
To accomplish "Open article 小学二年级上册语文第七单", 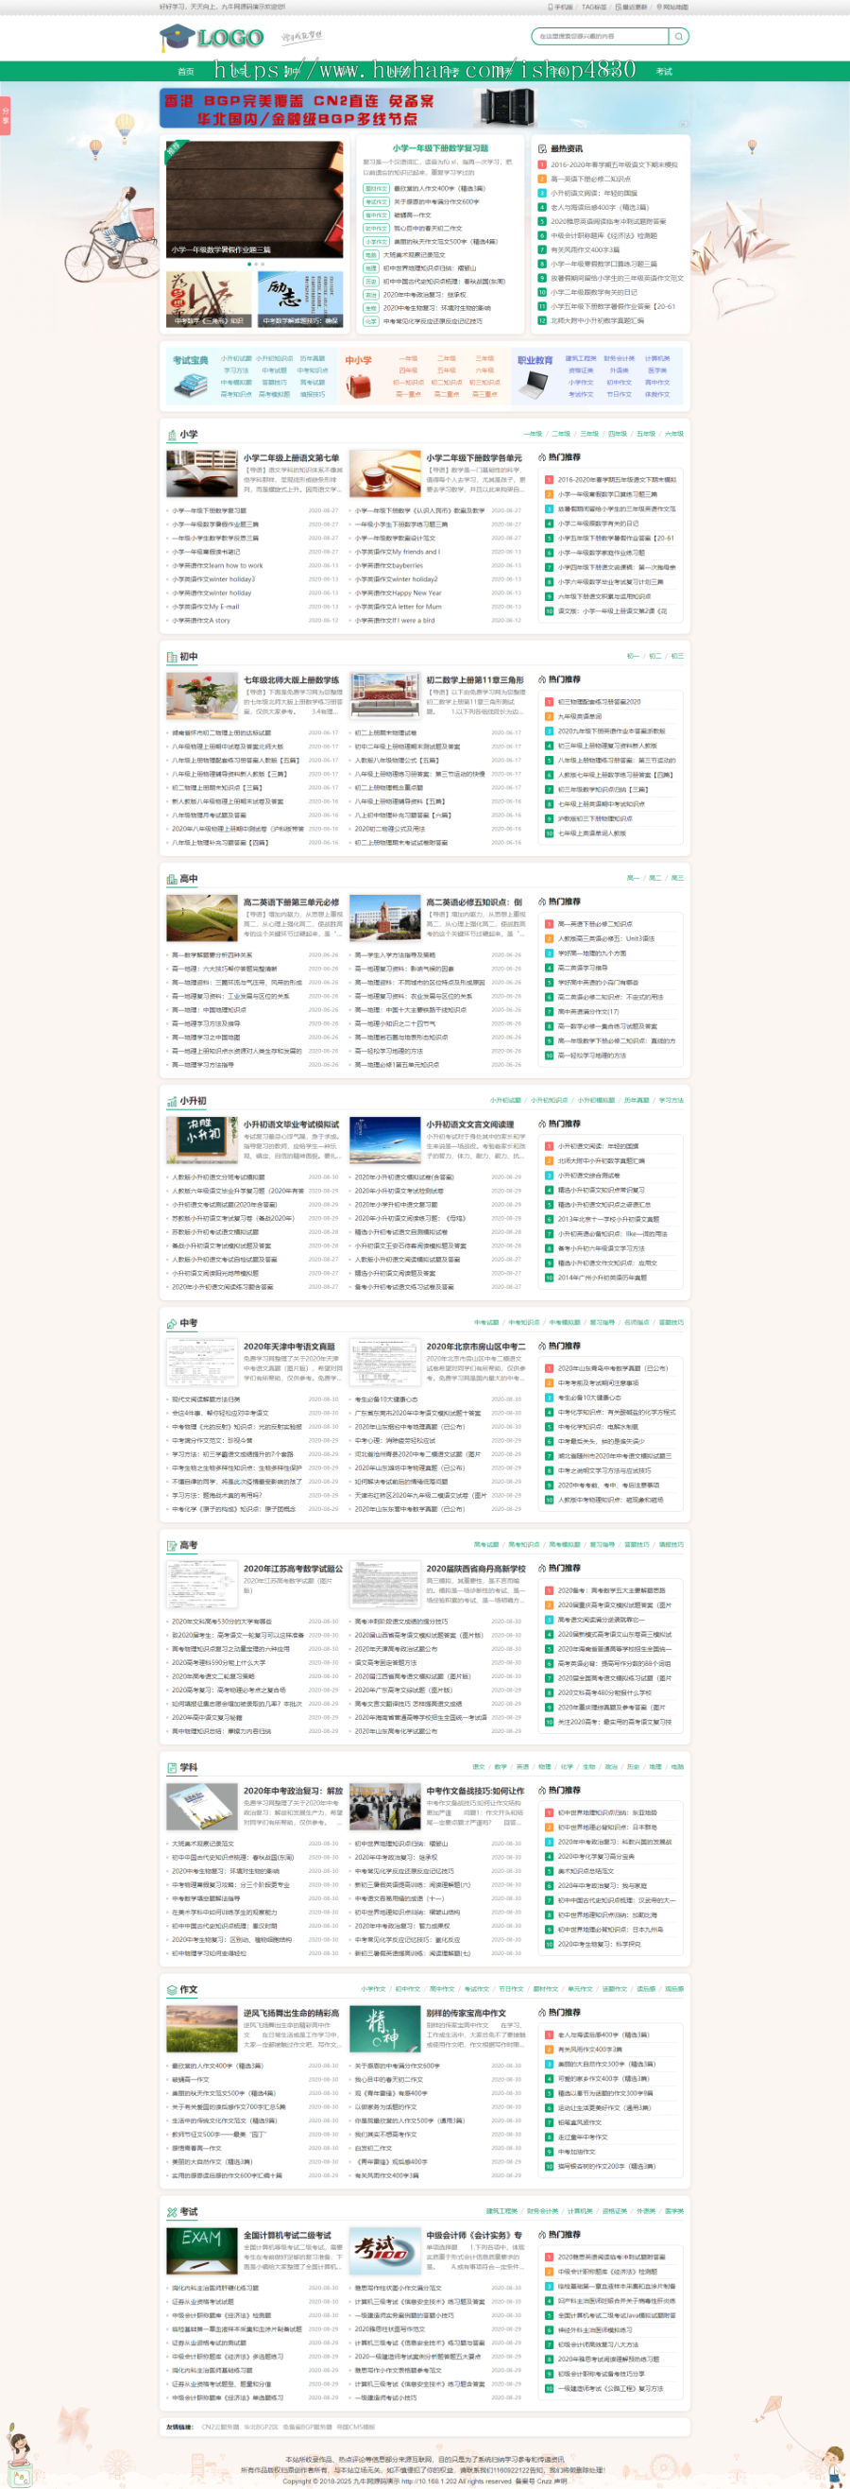I will (291, 458).
